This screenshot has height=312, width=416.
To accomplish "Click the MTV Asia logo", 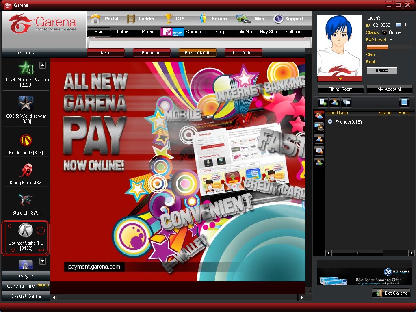I will click(x=172, y=32).
